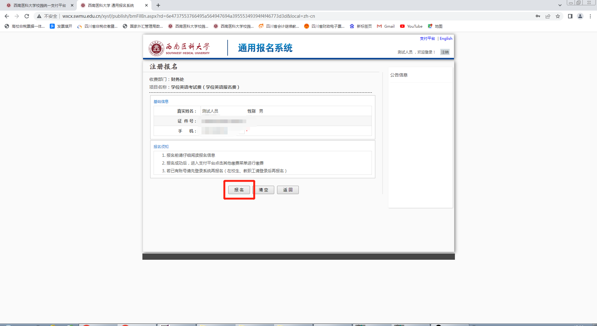597x326 pixels.
Task: Open the Gmail bookmark
Action: pos(386,26)
